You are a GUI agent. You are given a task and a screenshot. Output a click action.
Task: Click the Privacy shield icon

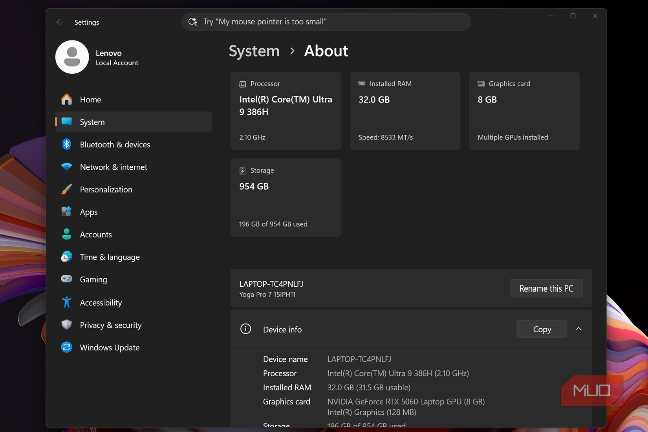(67, 325)
